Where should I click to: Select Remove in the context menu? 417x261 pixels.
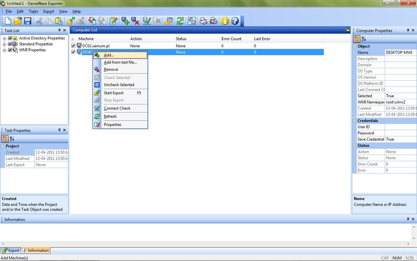point(120,69)
